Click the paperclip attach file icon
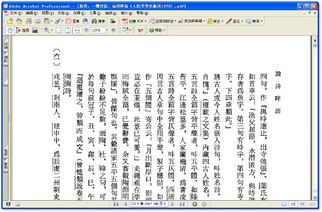This screenshot has height=212, width=322. [x=57, y=21]
